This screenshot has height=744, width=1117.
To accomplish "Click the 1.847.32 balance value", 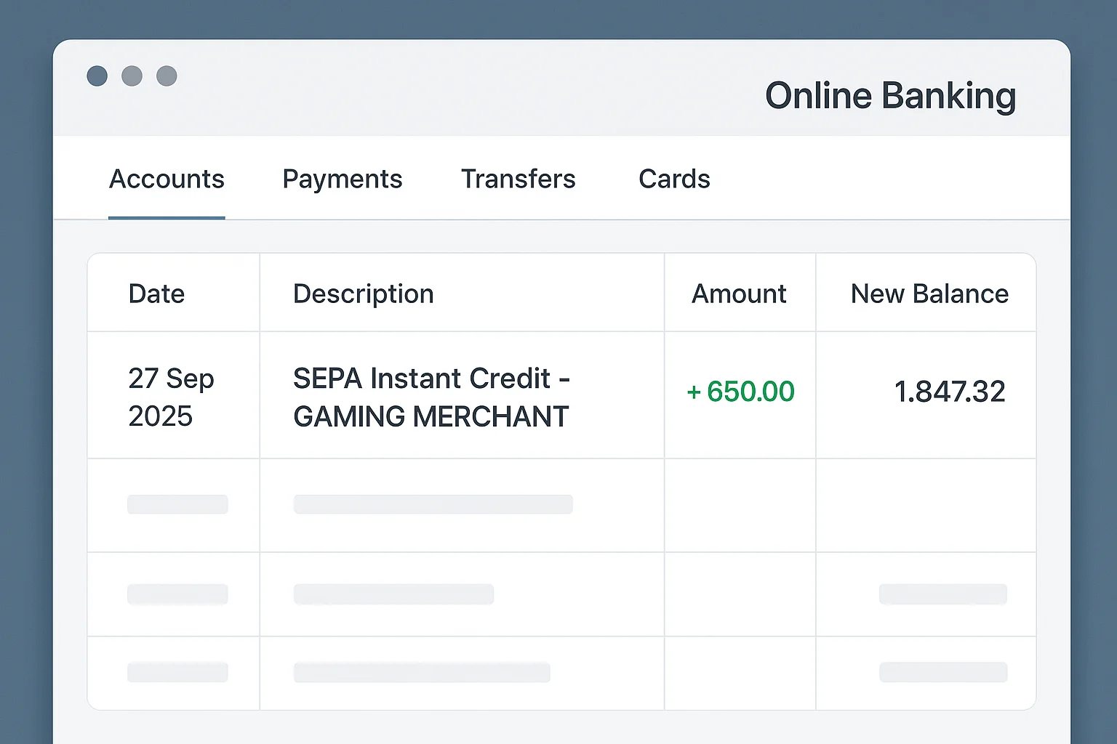I will coord(949,392).
